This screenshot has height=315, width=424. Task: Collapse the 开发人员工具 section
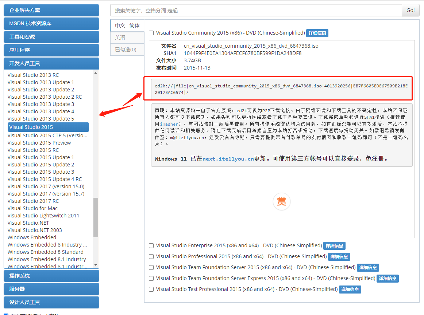(51, 63)
